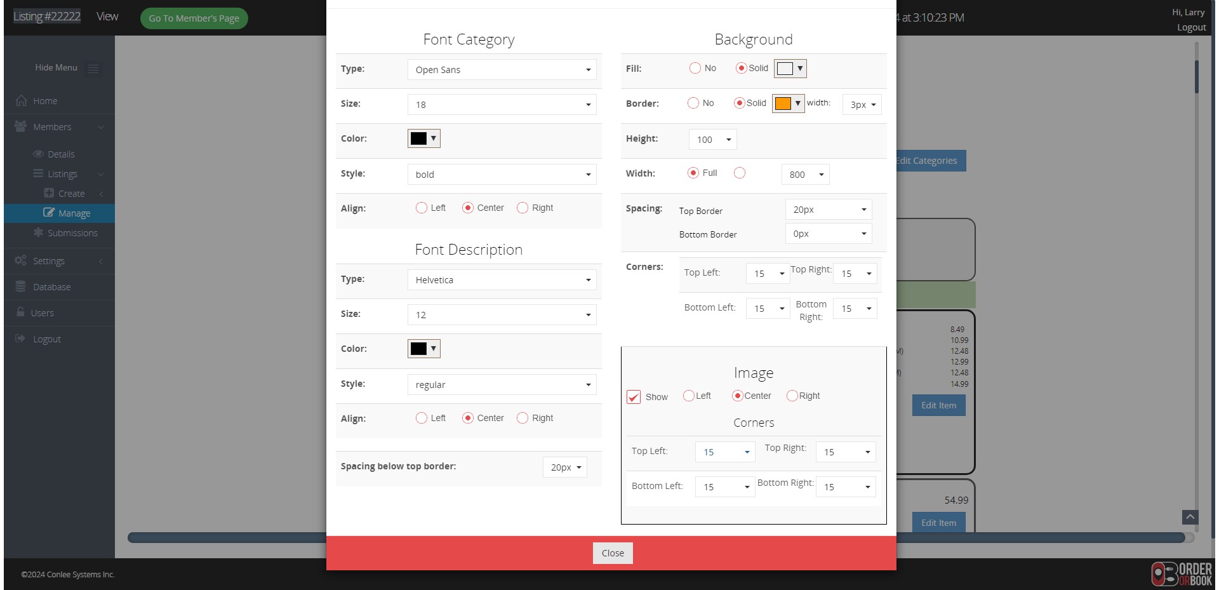Screen dimensions: 1219x590
Task: Click the Users lock icon
Action: click(x=20, y=312)
